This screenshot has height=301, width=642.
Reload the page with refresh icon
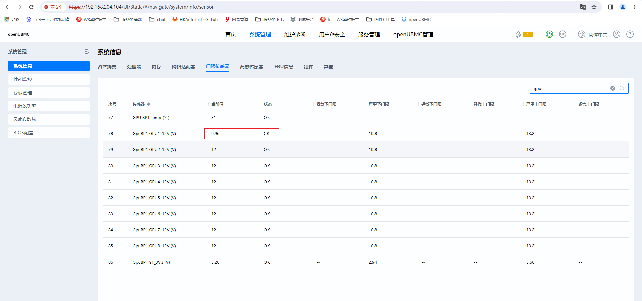pos(31,7)
